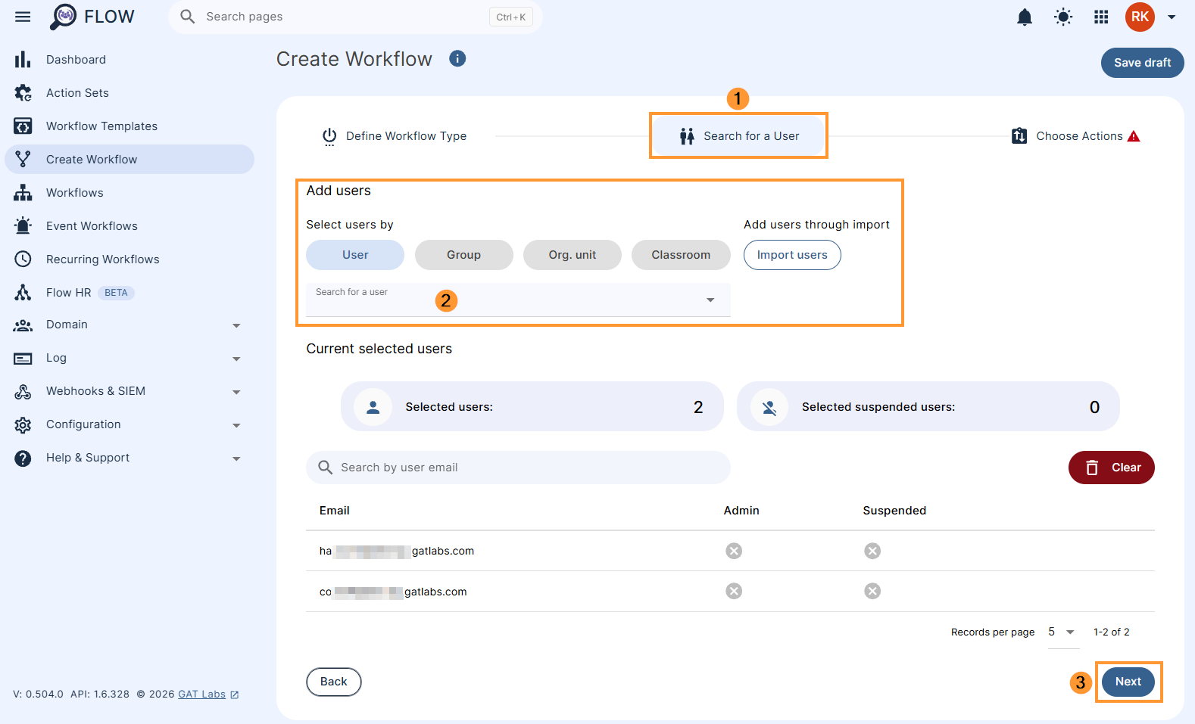Viewport: 1195px width, 724px height.
Task: Go to Define Workflow Type step
Action: [395, 136]
